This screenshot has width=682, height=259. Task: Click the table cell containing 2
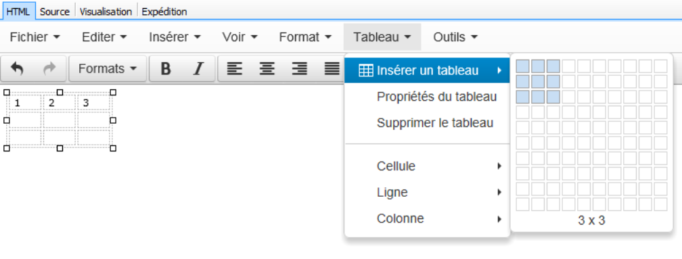click(x=59, y=103)
